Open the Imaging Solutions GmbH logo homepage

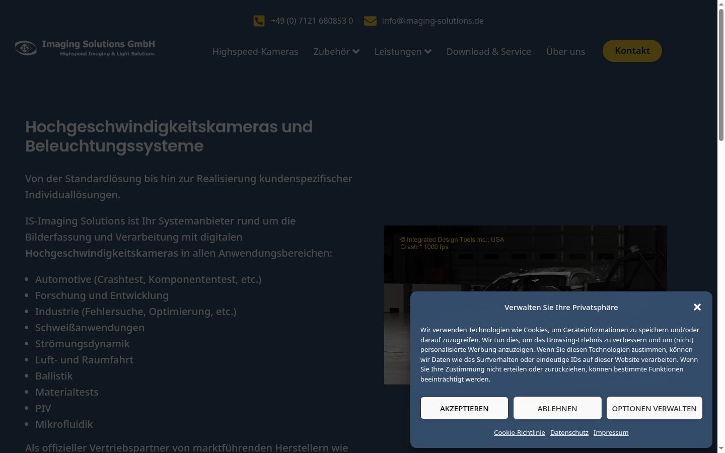click(85, 48)
